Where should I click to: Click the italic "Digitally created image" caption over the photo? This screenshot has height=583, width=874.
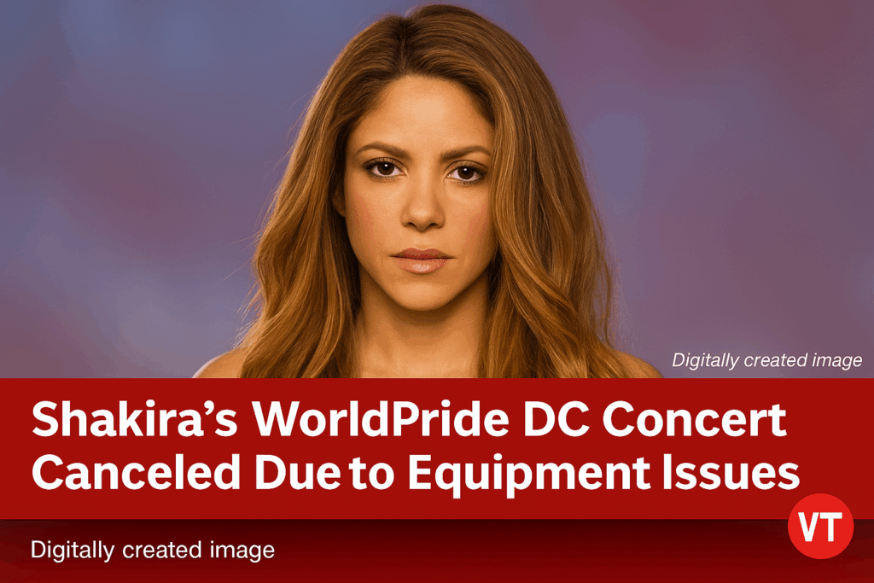767,360
